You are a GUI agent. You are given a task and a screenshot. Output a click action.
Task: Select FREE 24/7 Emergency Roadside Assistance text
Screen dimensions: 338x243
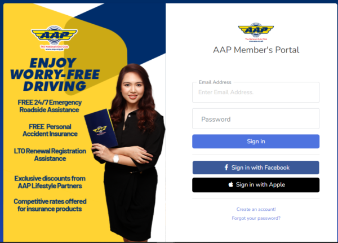tap(50, 106)
